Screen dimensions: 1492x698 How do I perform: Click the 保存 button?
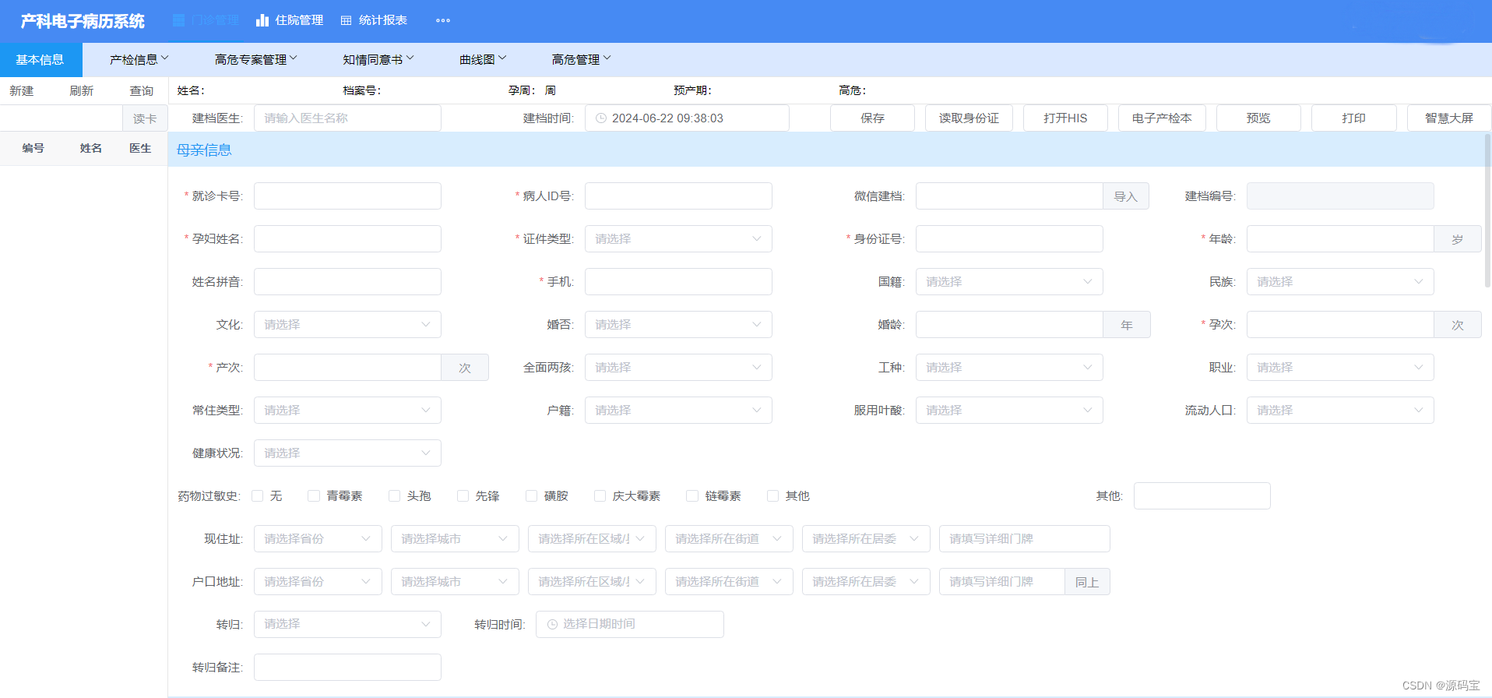[x=872, y=118]
